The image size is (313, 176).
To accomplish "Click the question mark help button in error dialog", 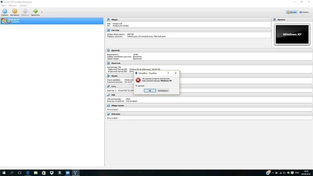I will (168, 73).
